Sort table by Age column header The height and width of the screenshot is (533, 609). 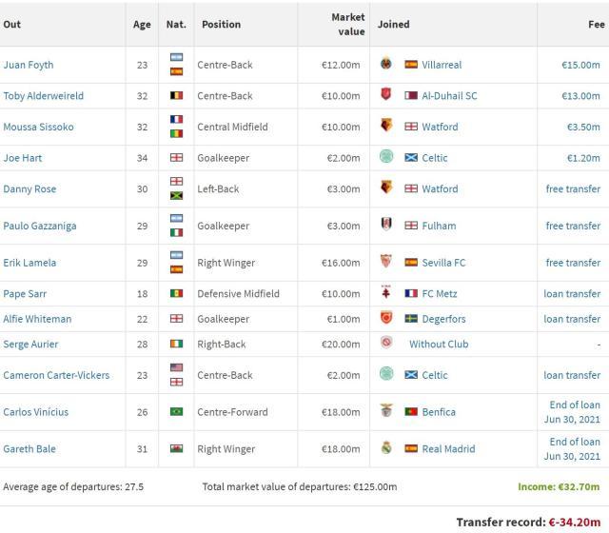(x=142, y=24)
